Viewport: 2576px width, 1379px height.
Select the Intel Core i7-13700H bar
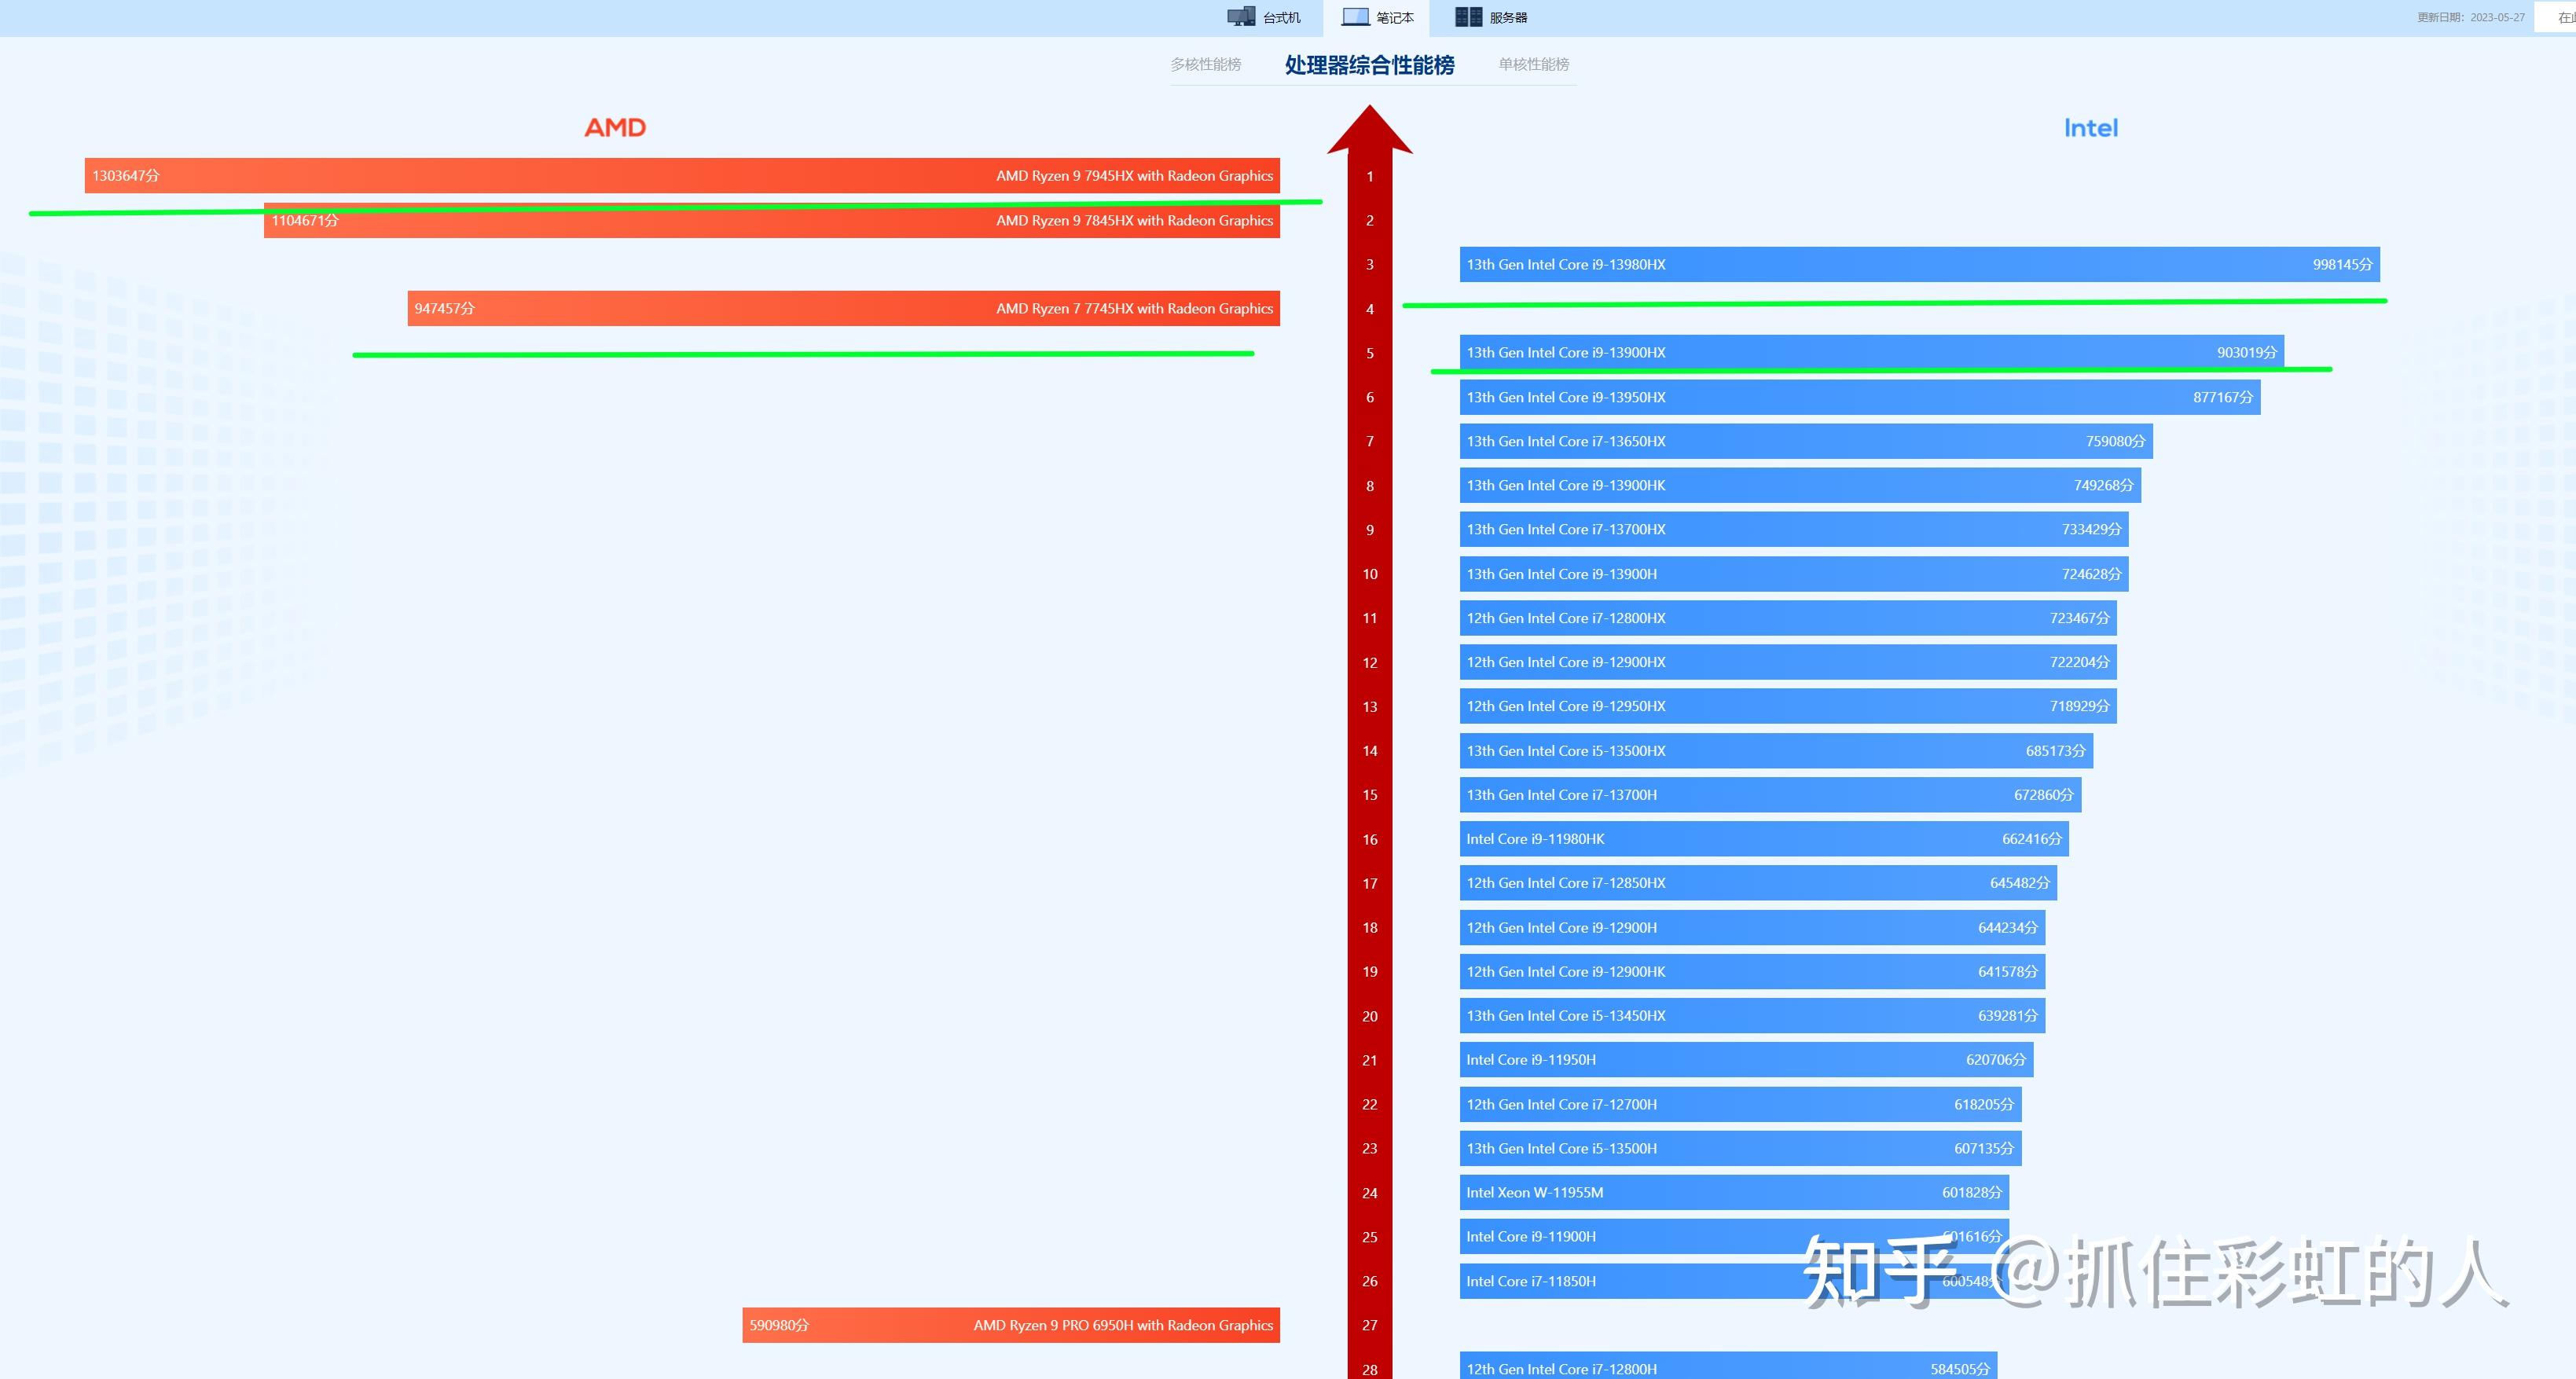(1770, 795)
